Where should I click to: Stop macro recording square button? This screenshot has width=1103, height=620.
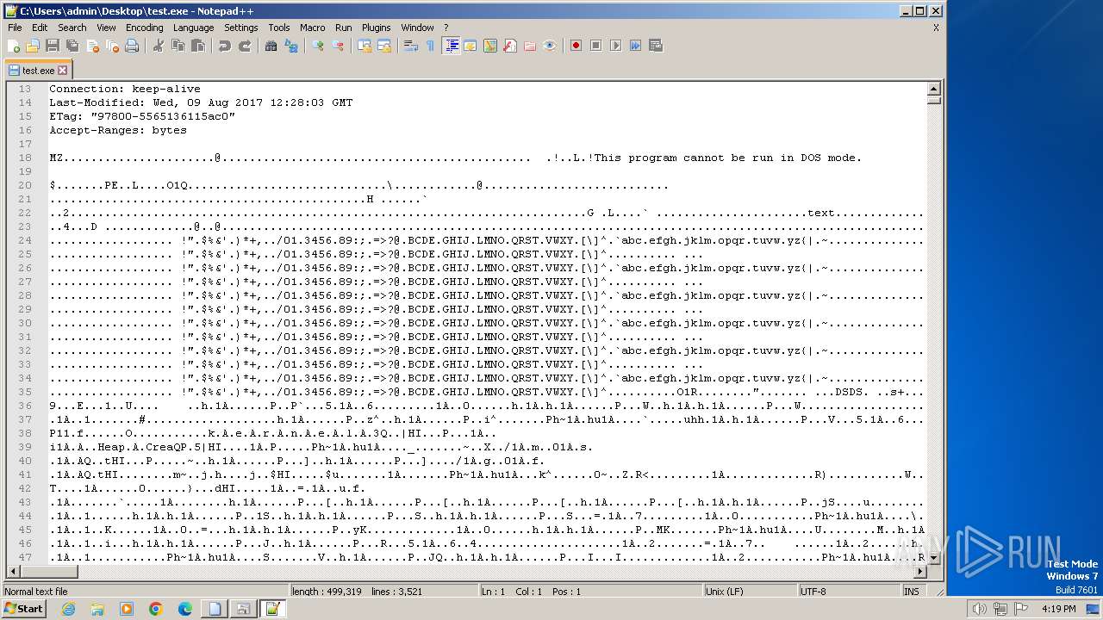(x=596, y=46)
